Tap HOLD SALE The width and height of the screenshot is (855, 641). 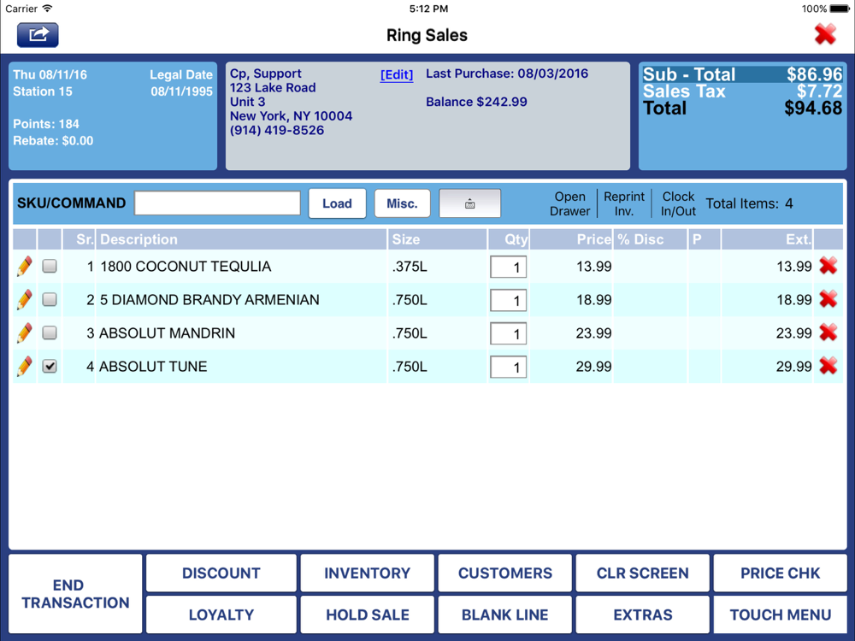click(367, 615)
